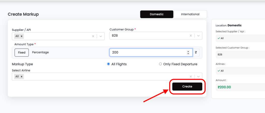Switch to the International tab

click(x=190, y=14)
